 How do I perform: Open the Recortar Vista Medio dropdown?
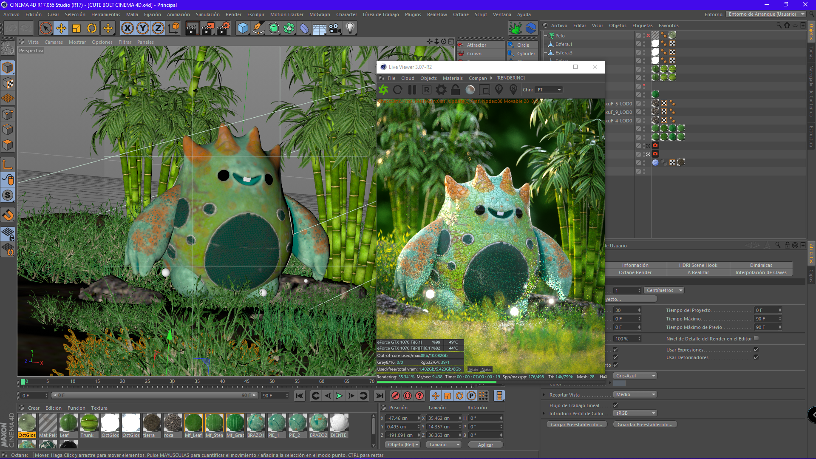(x=635, y=394)
